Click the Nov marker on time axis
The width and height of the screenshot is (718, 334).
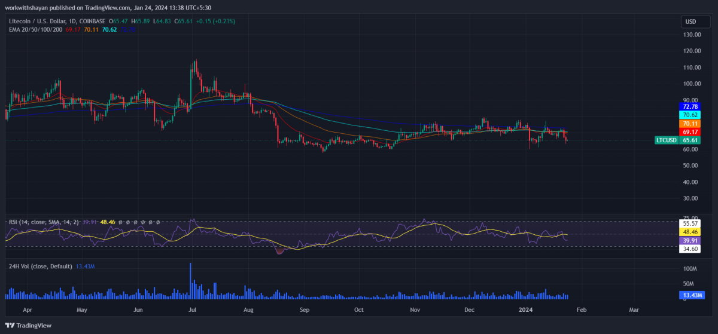415,311
